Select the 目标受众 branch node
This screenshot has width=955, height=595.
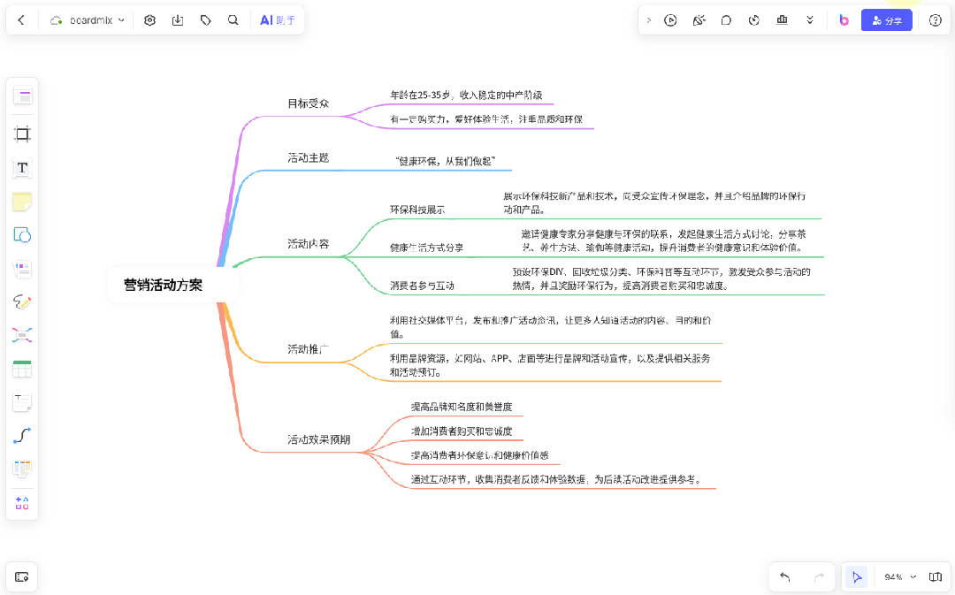(309, 103)
